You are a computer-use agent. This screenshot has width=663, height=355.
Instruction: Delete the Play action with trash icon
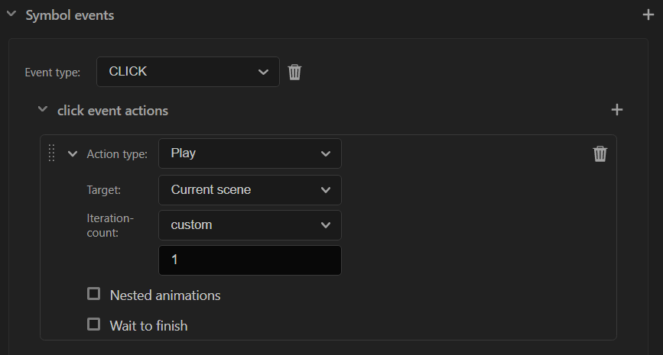click(600, 153)
